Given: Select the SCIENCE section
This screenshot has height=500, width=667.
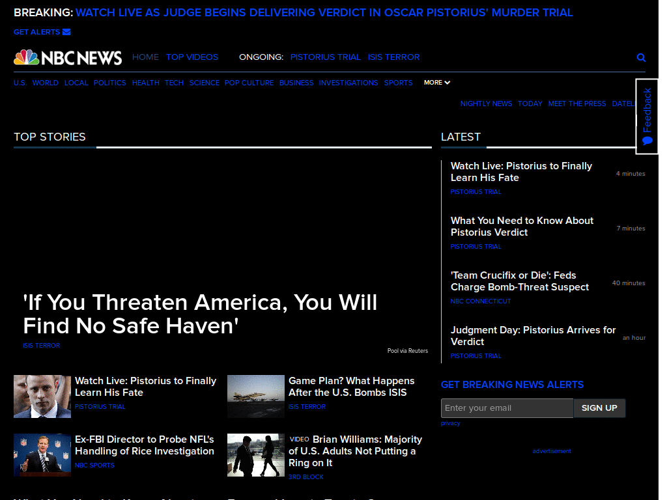Looking at the screenshot, I should pyautogui.click(x=204, y=83).
